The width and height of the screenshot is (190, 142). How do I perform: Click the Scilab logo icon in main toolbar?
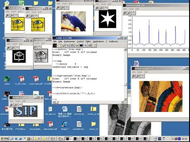tap(55, 46)
